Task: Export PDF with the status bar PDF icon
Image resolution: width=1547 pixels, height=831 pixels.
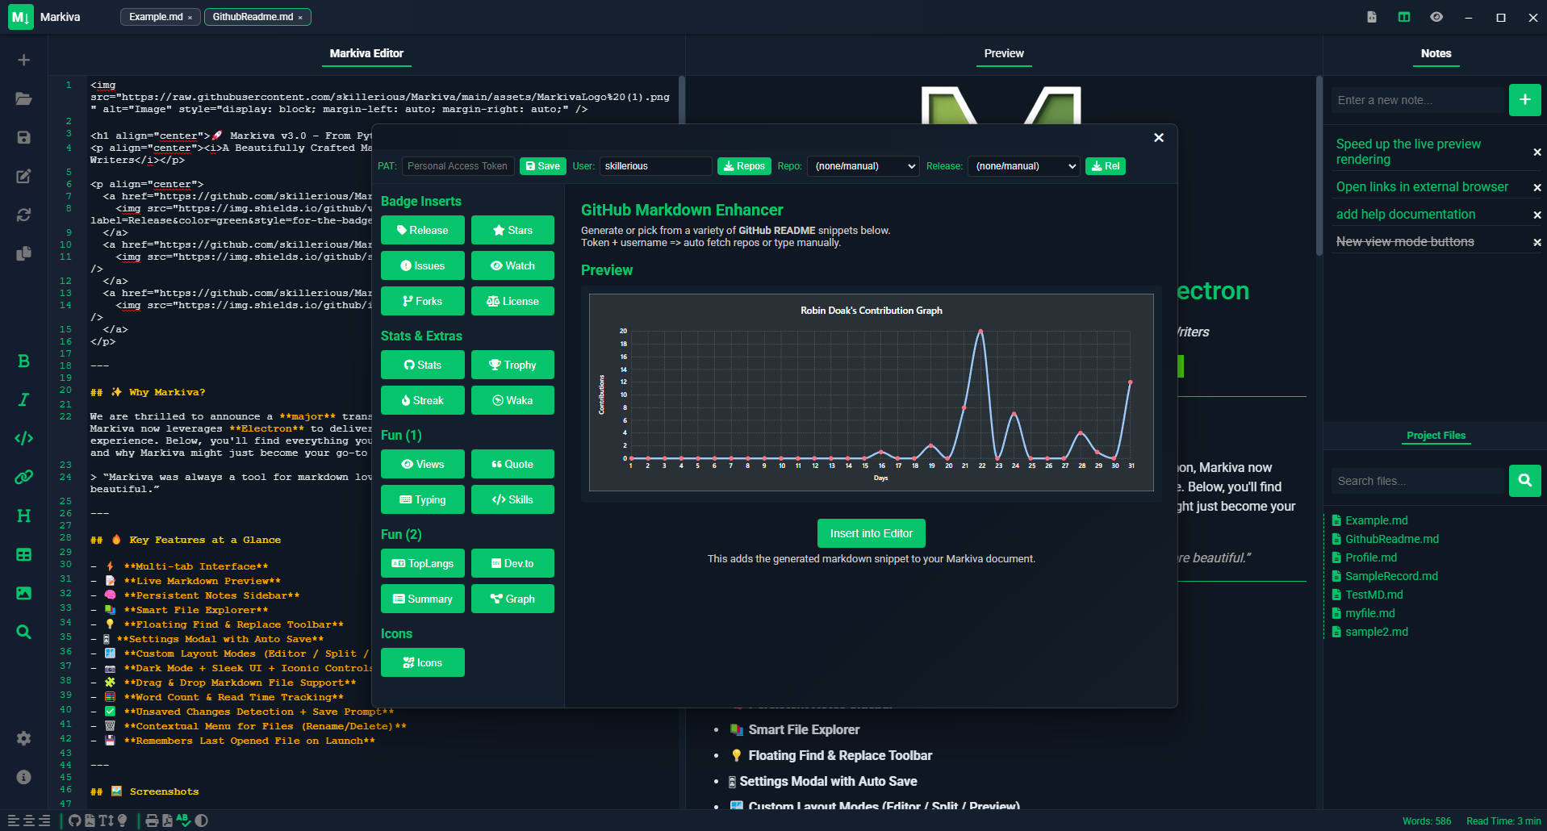Action: coord(167,821)
